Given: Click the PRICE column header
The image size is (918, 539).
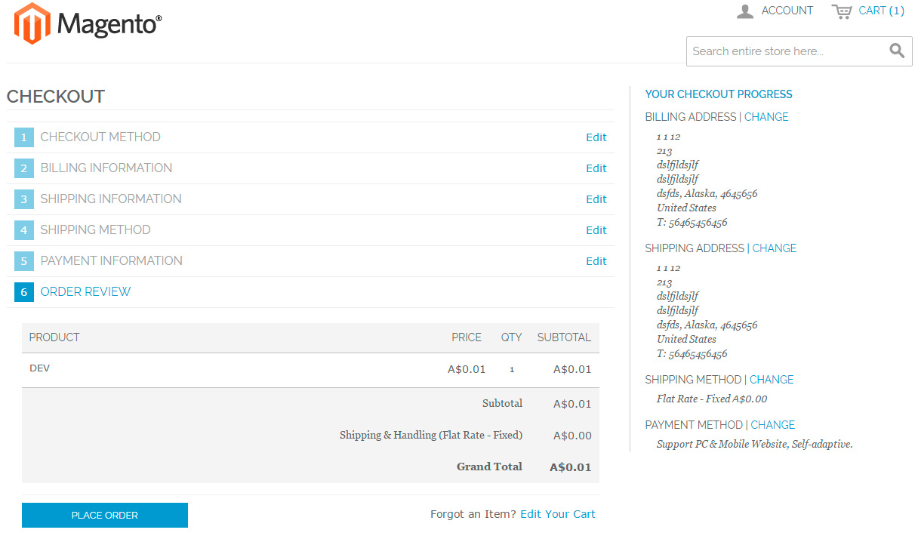Looking at the screenshot, I should point(467,337).
